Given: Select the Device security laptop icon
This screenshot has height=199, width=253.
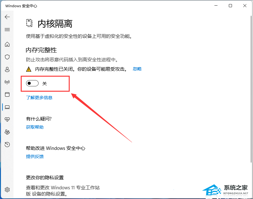Looking at the screenshot, I should [x=7, y=107].
